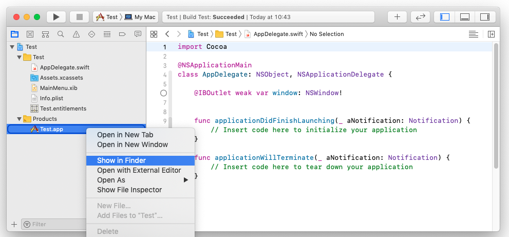Toggle the left Navigator panel
509x237 pixels.
click(444, 17)
